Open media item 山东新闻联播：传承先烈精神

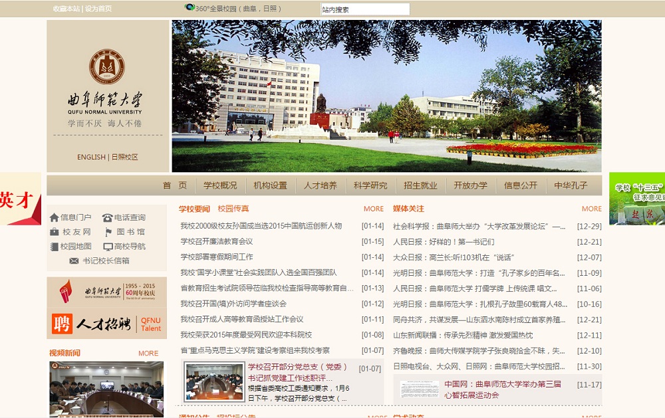[x=463, y=336]
